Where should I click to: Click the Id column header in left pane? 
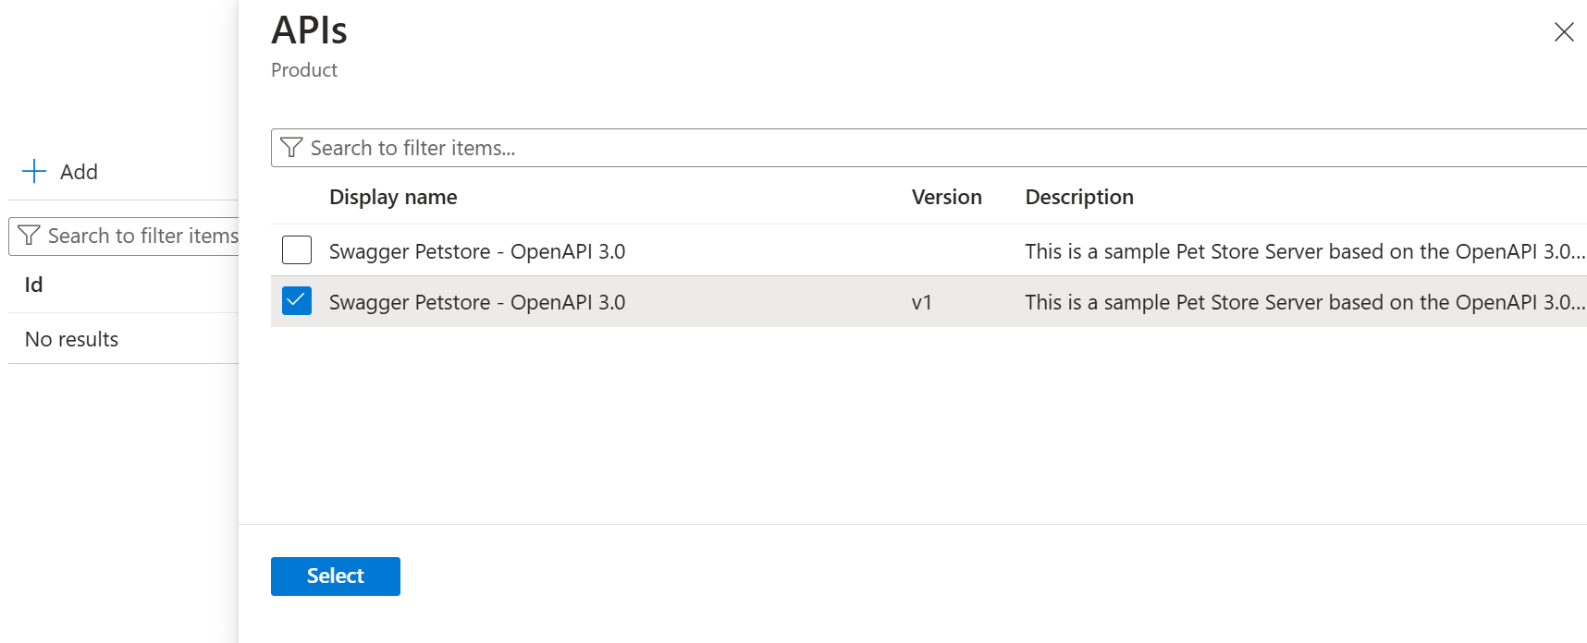(33, 285)
